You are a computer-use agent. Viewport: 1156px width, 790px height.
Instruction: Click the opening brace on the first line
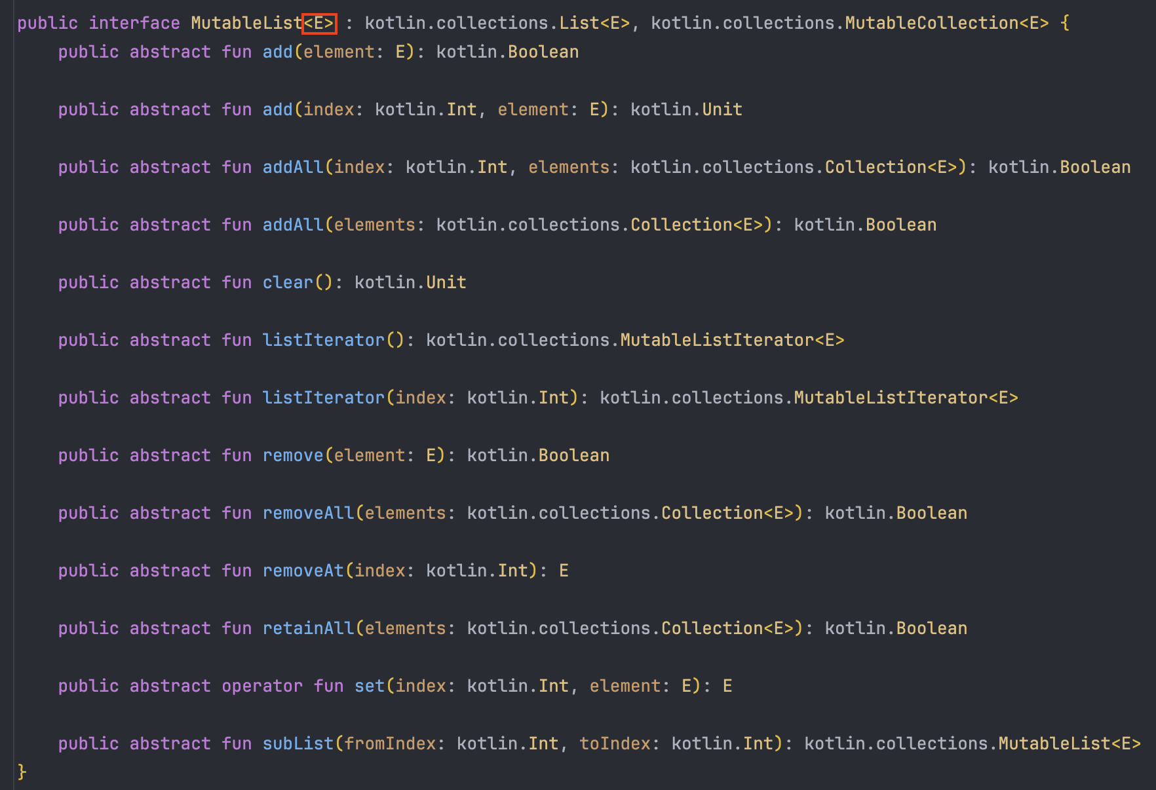click(x=1065, y=23)
